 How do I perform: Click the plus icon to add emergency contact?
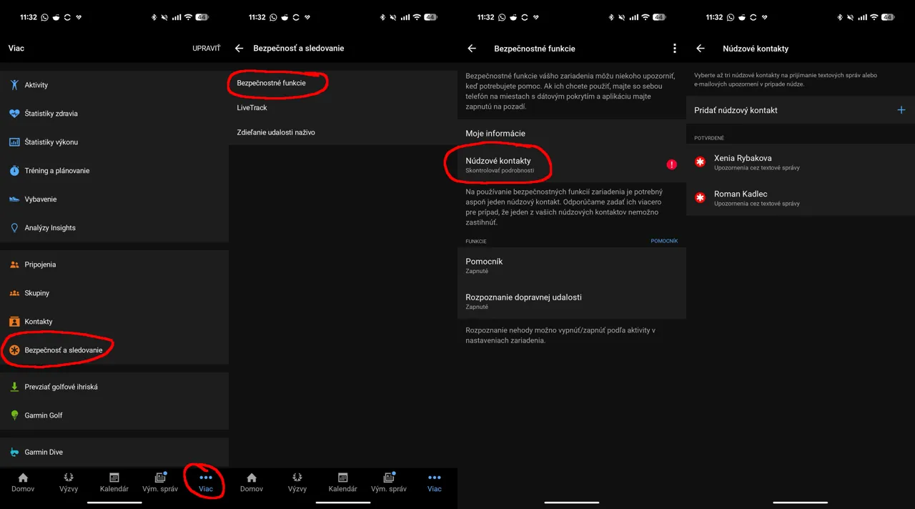point(901,110)
